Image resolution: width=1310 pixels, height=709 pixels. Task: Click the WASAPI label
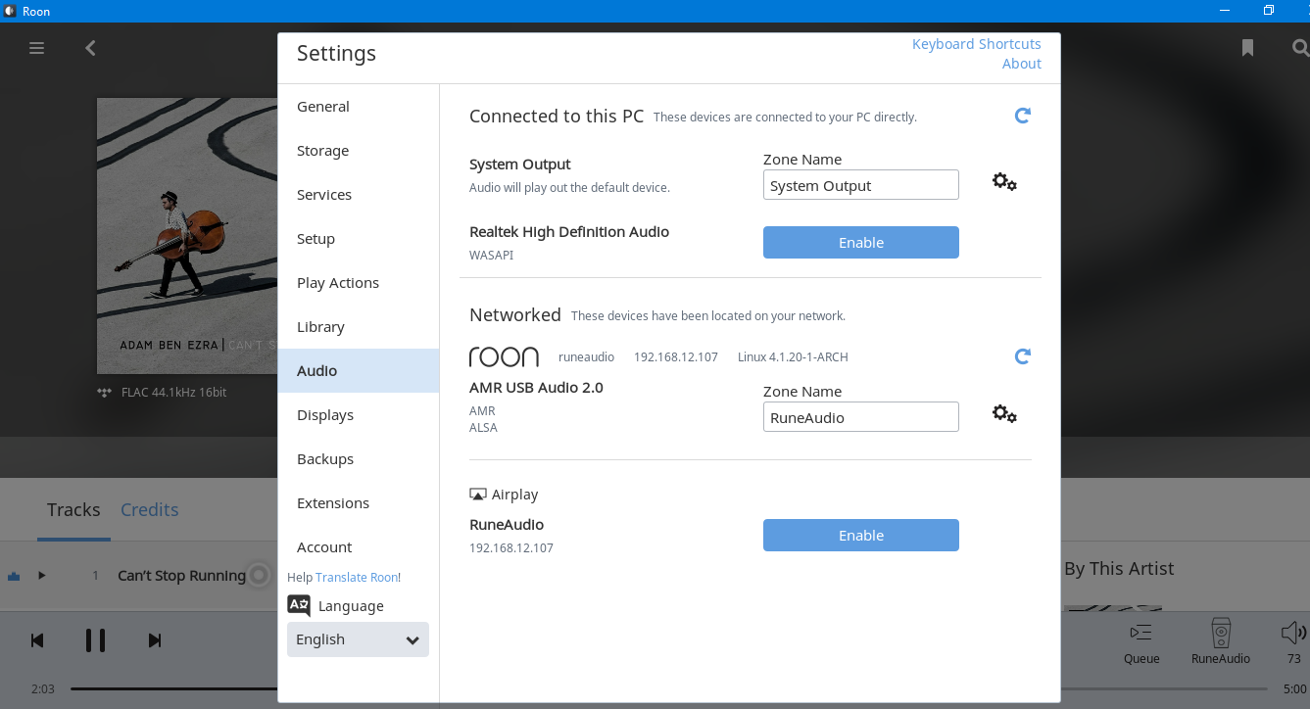(491, 256)
